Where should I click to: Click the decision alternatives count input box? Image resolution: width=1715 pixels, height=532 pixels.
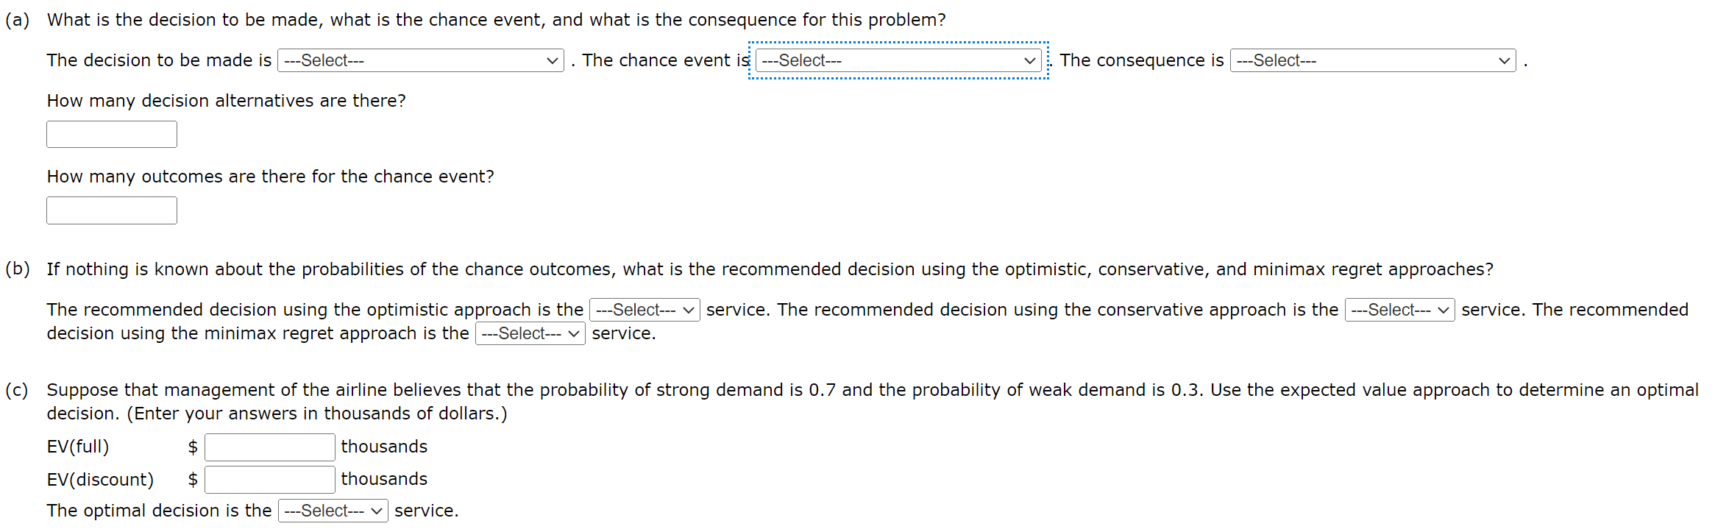112,135
